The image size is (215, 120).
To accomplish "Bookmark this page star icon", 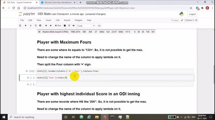I will point(191,8).
